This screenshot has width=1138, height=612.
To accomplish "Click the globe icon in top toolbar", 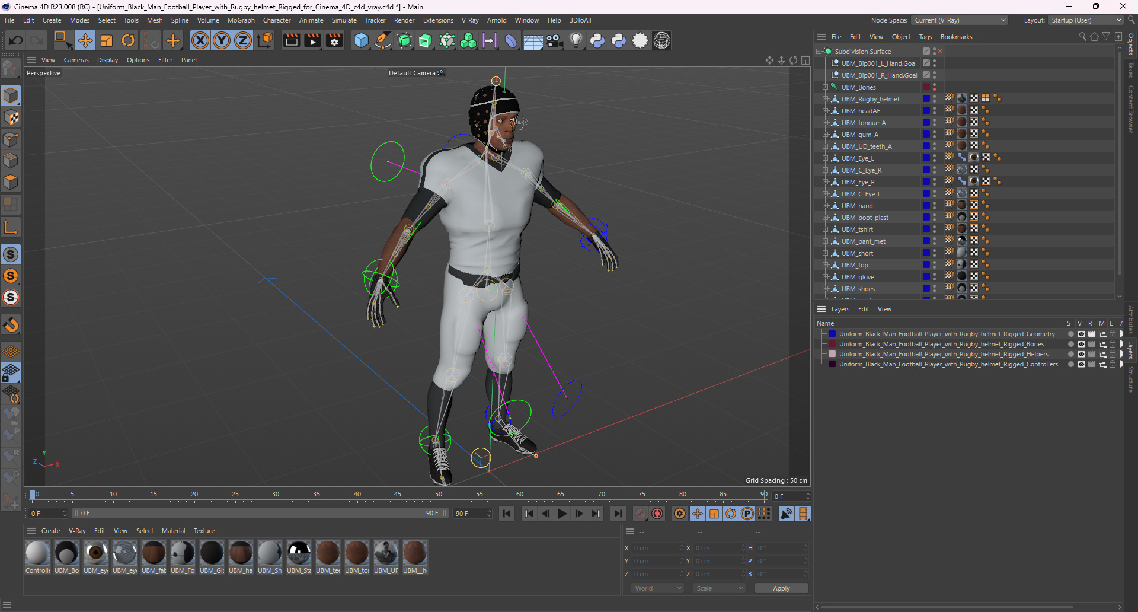I will click(x=661, y=40).
